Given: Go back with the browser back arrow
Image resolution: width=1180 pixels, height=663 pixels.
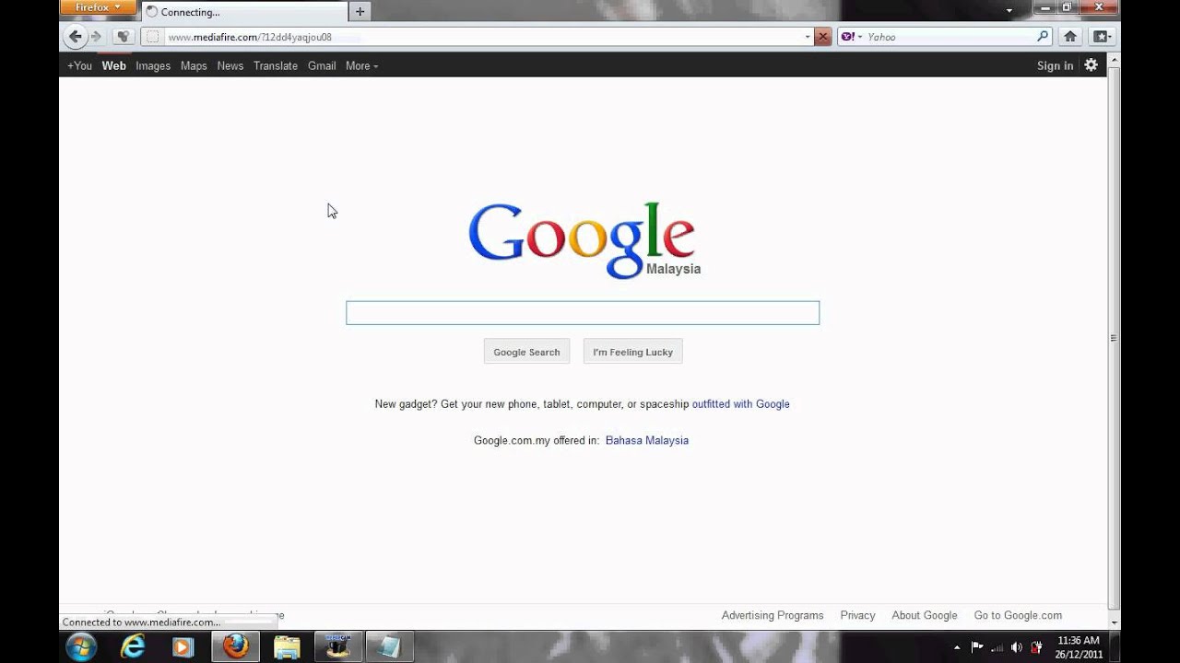Looking at the screenshot, I should 75,37.
